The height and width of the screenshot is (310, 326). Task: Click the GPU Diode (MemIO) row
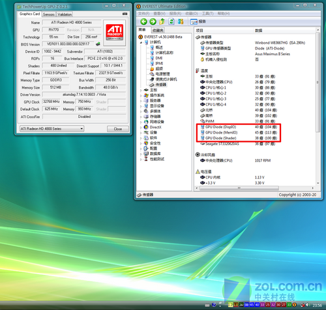coord(239,132)
